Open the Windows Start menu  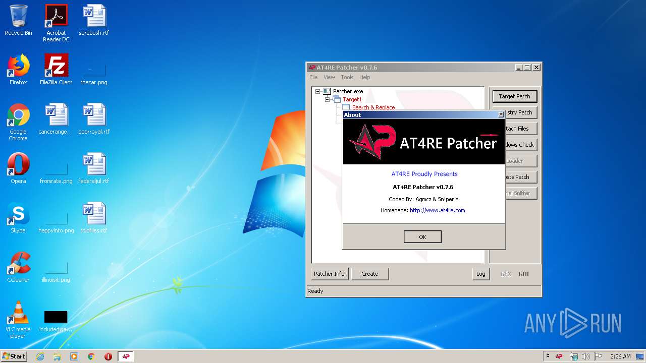(x=14, y=356)
